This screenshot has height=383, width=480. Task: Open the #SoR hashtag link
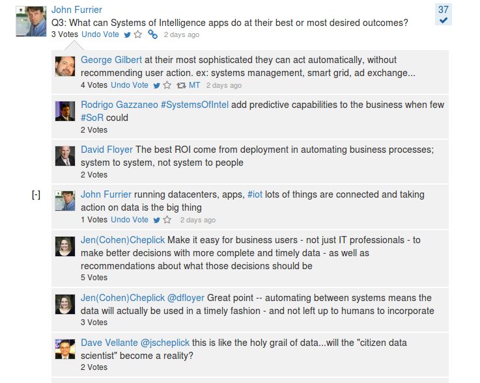coord(92,118)
